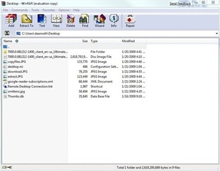Image resolution: width=220 pixels, height=171 pixels.
Task: Click the 1/16/2009 9:18 modified date
Action: tap(134, 96)
